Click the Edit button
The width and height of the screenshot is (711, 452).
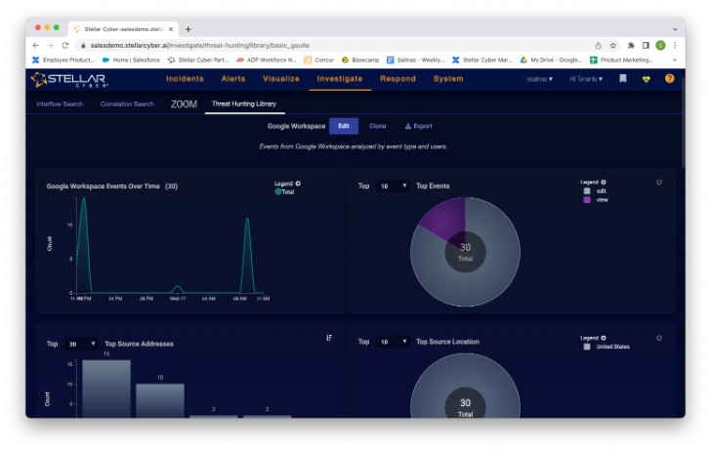(343, 126)
